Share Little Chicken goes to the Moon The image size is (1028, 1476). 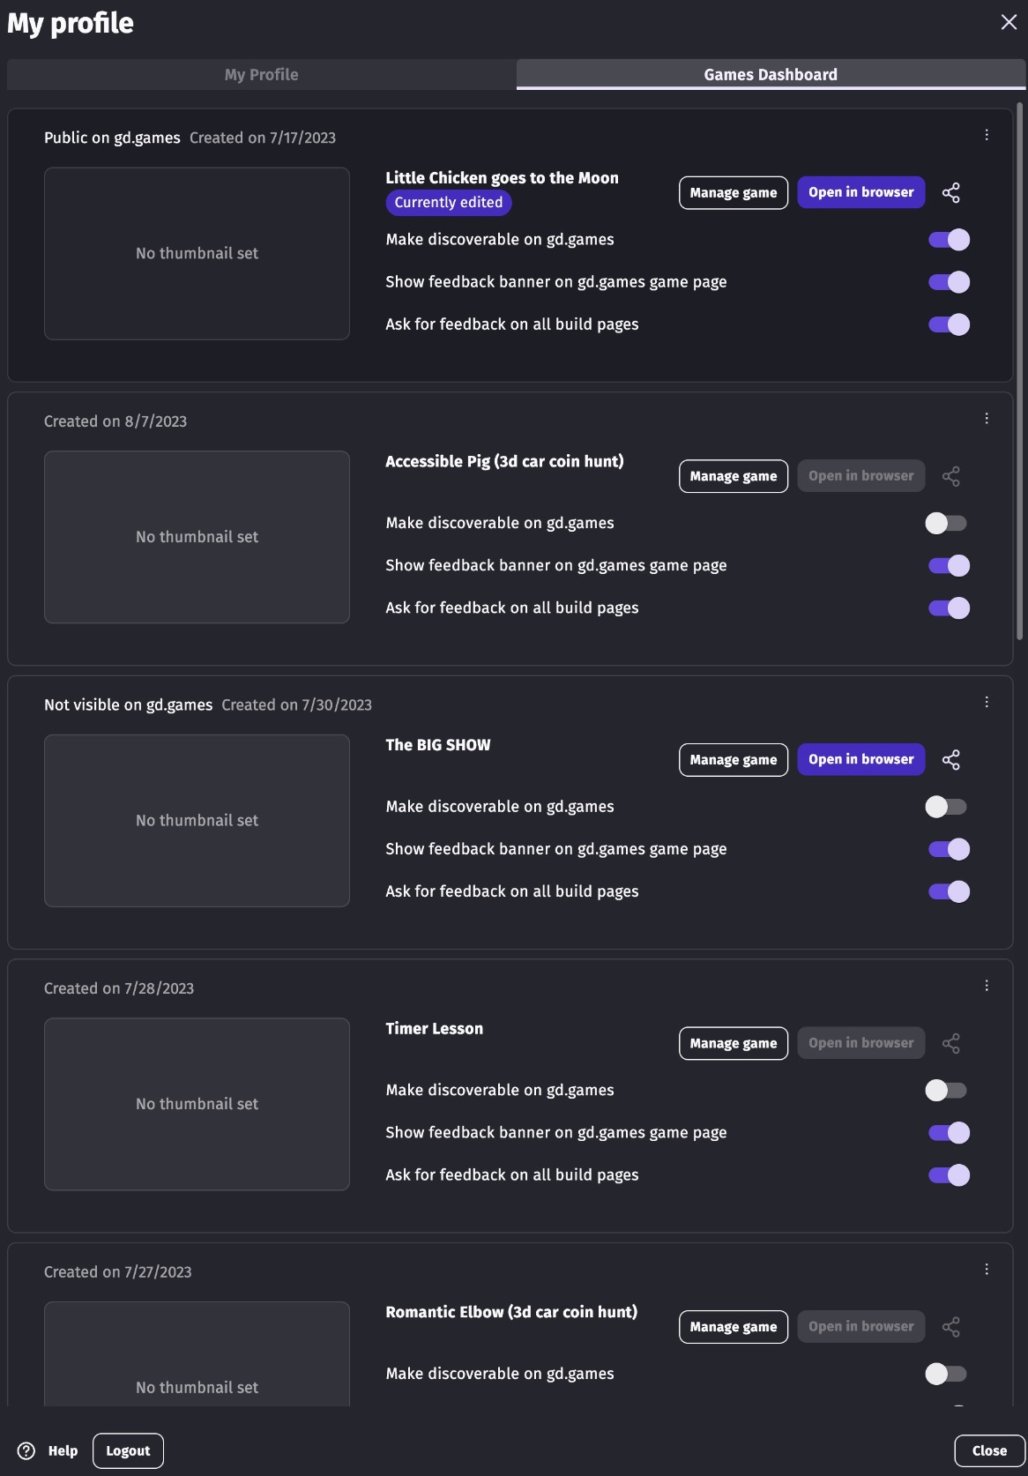click(x=950, y=193)
